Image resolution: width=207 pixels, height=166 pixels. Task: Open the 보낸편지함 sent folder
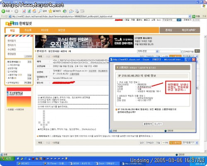point(12,68)
